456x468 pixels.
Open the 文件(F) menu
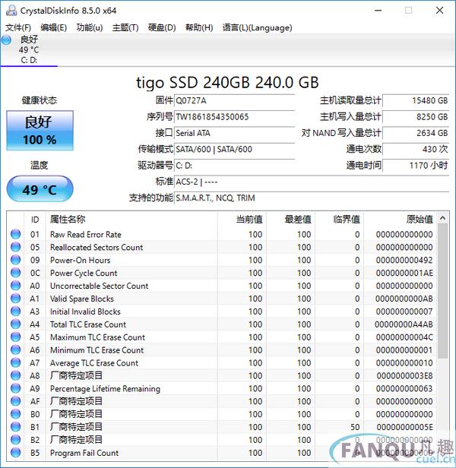[18, 28]
